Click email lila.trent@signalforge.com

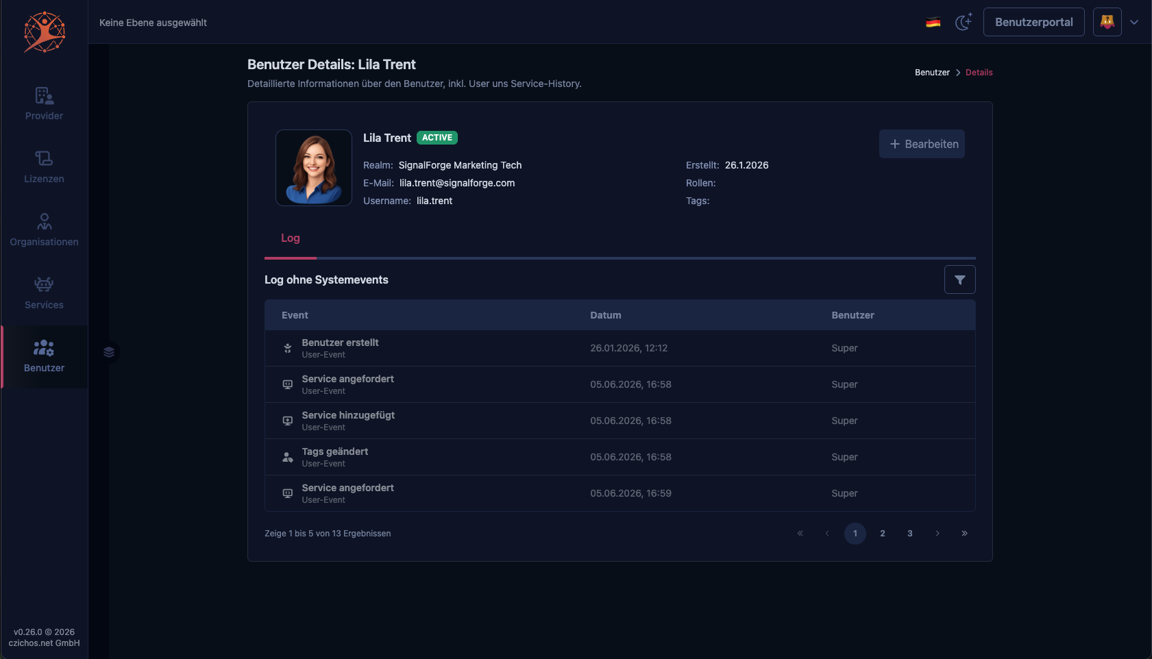coord(457,183)
